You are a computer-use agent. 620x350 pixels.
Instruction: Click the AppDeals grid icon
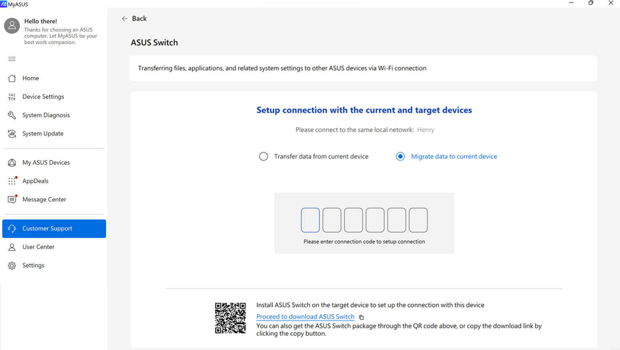pyautogui.click(x=12, y=181)
